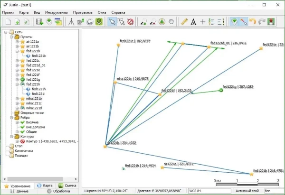This screenshot has width=285, height=195.
Task: Collapse the Сеть root tree node
Action: click(x=6, y=32)
